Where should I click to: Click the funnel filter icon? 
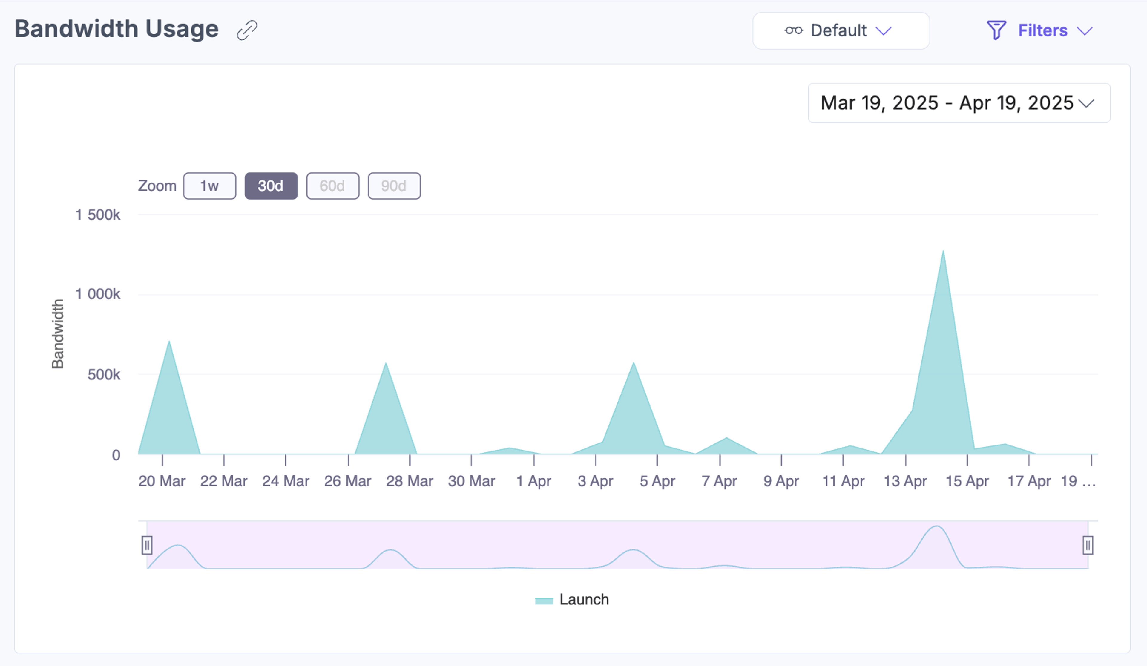(996, 30)
